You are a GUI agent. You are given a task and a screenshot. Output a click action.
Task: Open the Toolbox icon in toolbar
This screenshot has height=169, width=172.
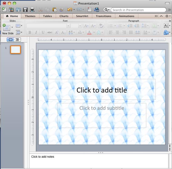tap(89, 10)
